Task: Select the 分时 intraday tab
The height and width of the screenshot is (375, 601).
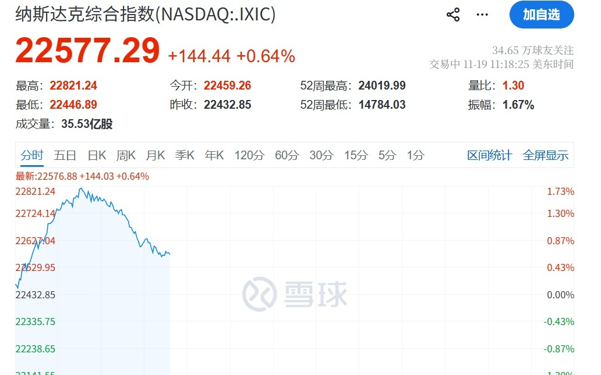Action: [x=32, y=155]
